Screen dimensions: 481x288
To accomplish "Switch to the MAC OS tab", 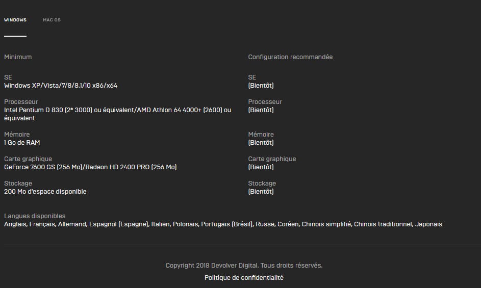I will (52, 20).
